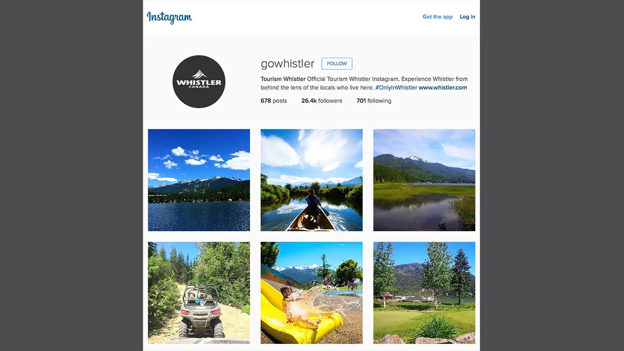
Task: Open the off-road ATV trail photo
Action: [x=199, y=293]
